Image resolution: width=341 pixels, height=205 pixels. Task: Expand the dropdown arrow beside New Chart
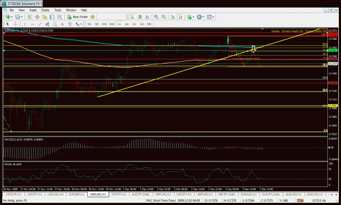pos(12,17)
